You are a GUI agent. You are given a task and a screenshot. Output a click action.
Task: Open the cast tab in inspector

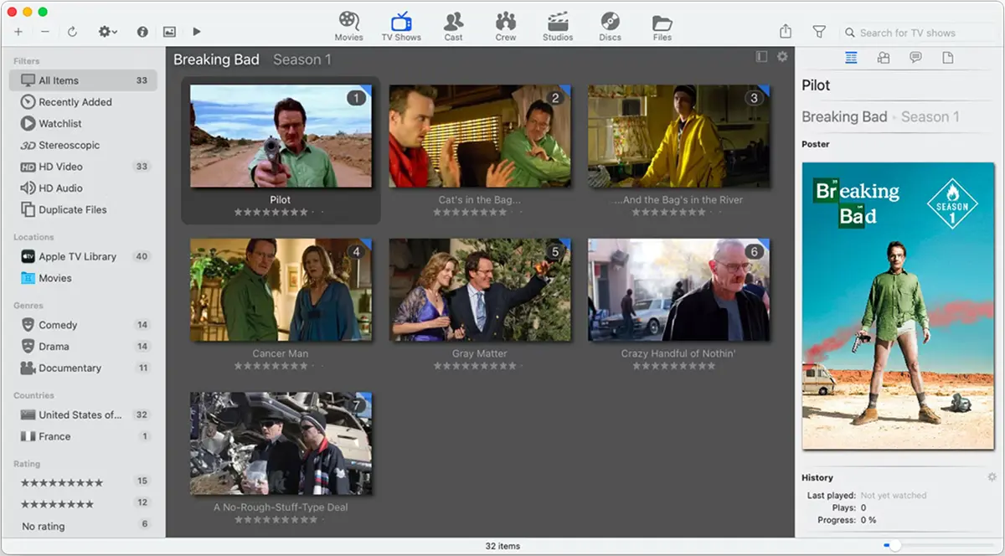point(883,58)
